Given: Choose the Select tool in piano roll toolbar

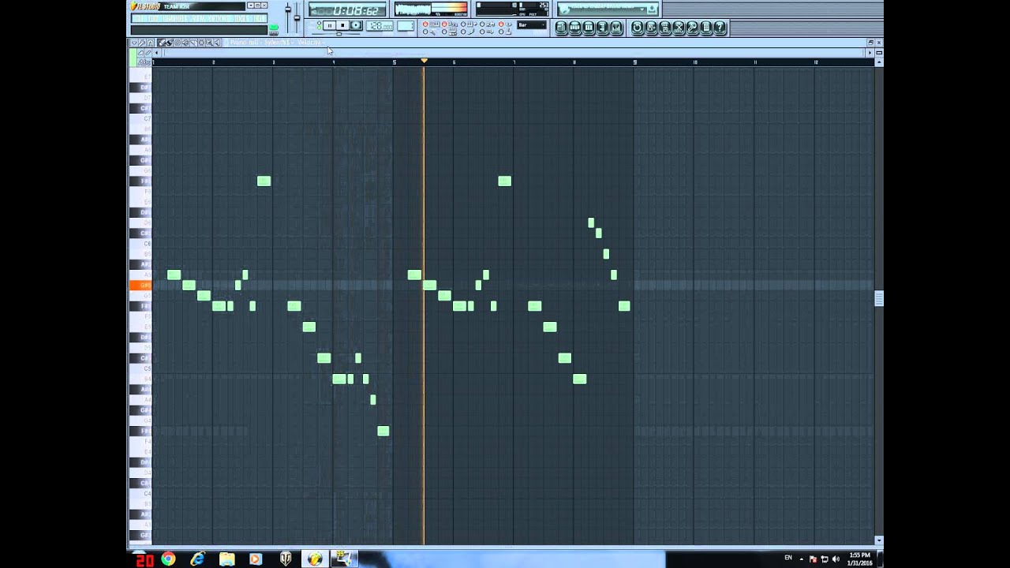Looking at the screenshot, I should pos(201,42).
